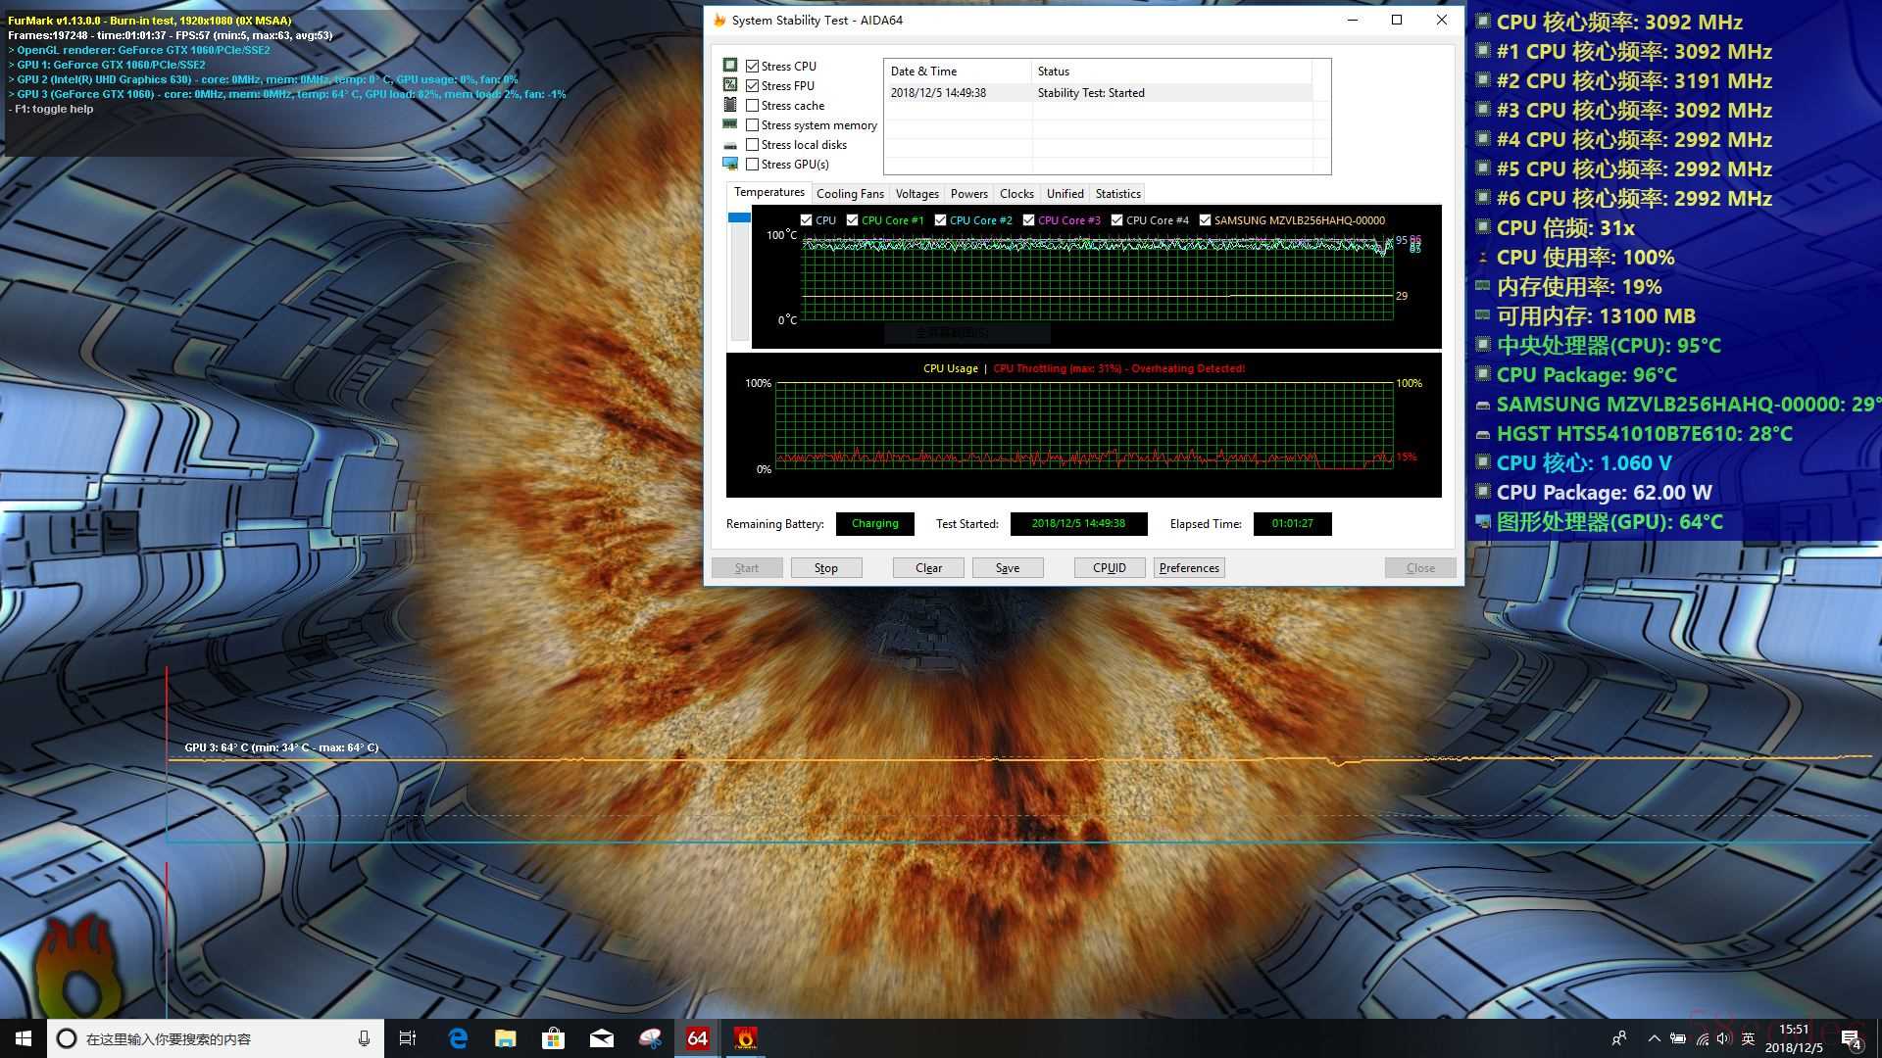Click the RAM module icon beside Stress system memory
Viewport: 1882px width, 1058px height.
pos(730,124)
